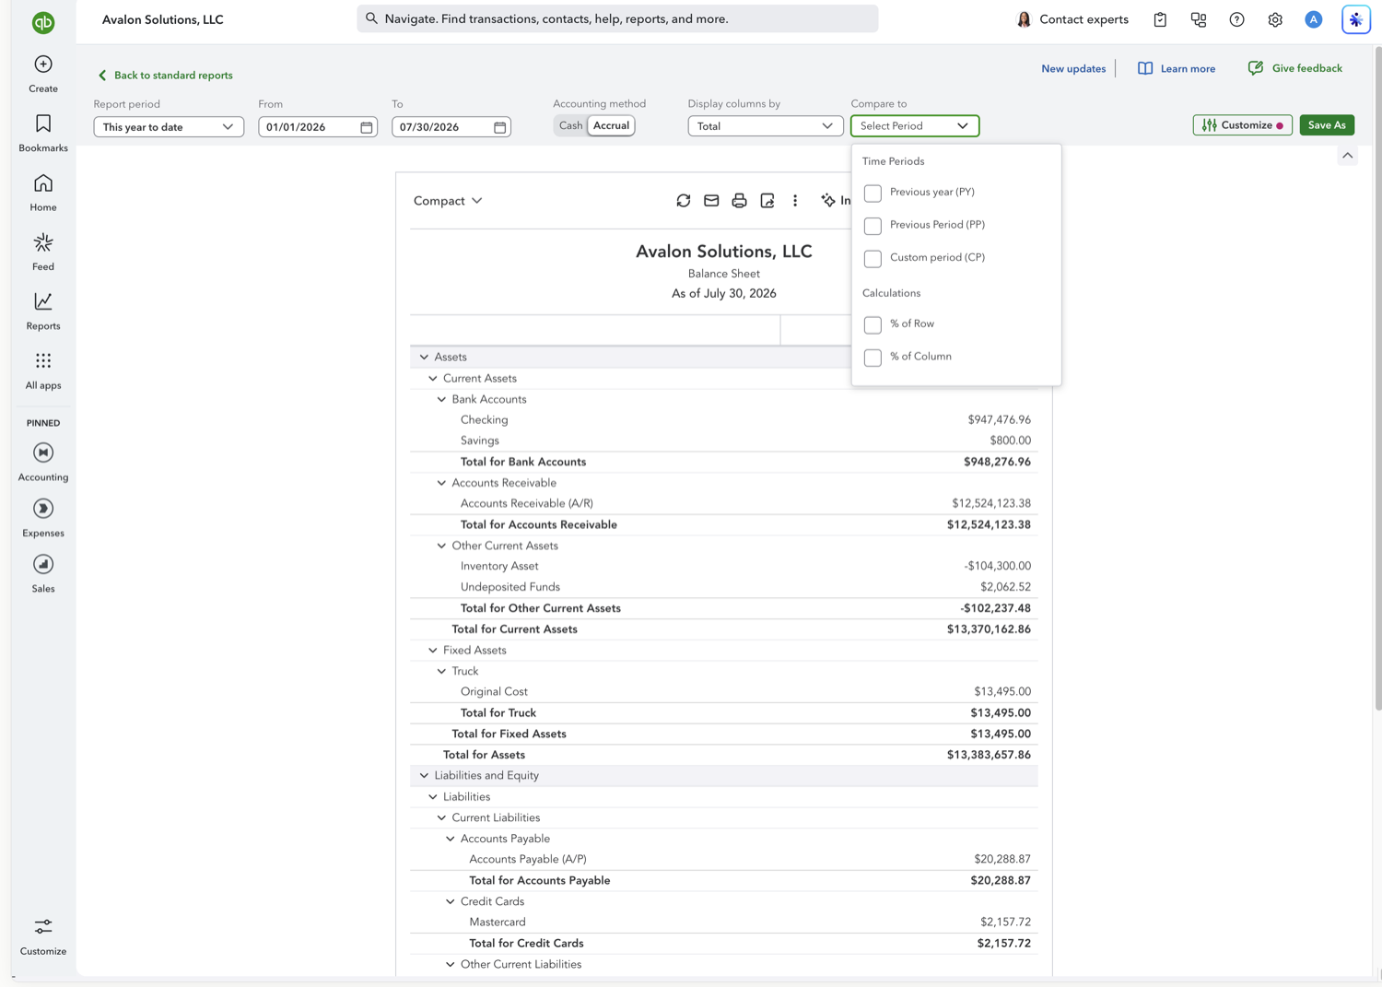Open Report period dropdown
Image resolution: width=1382 pixels, height=987 pixels.
click(169, 127)
